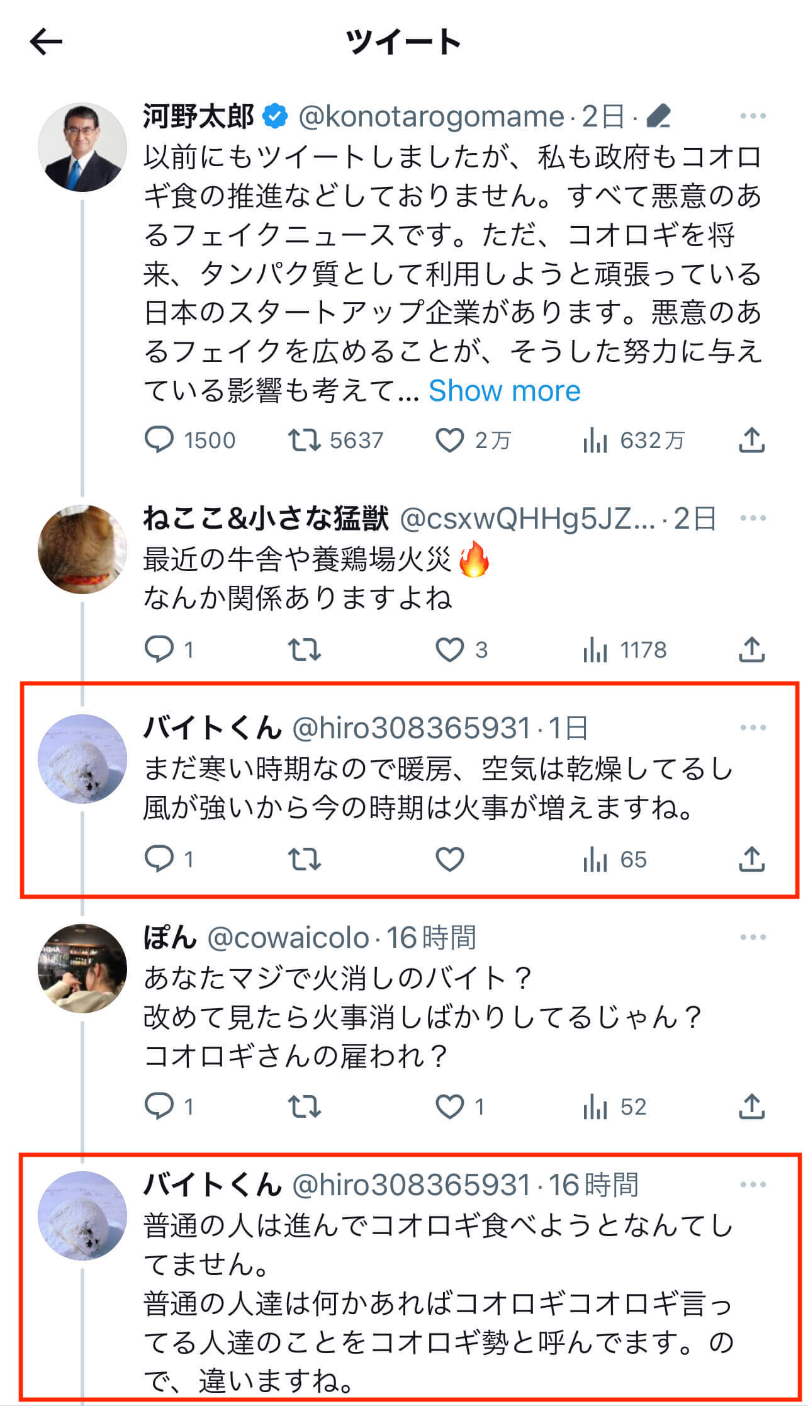The width and height of the screenshot is (808, 1406).
Task: View analytics of バイトくん's tweet with 65 views
Action: pos(595,859)
